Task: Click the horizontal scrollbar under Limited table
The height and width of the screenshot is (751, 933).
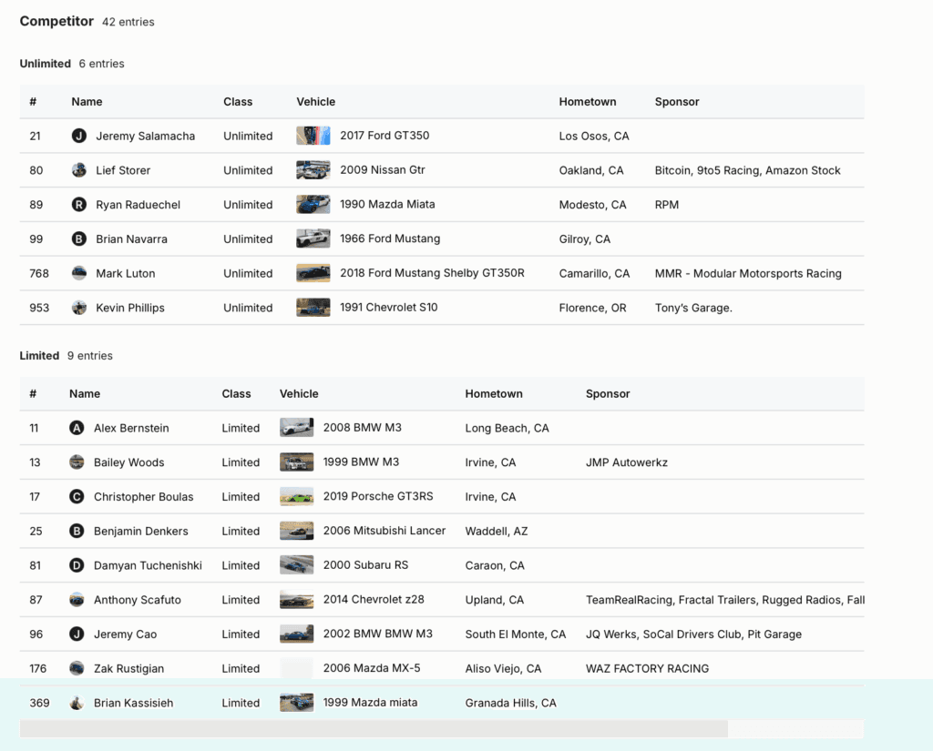Action: pos(374,728)
